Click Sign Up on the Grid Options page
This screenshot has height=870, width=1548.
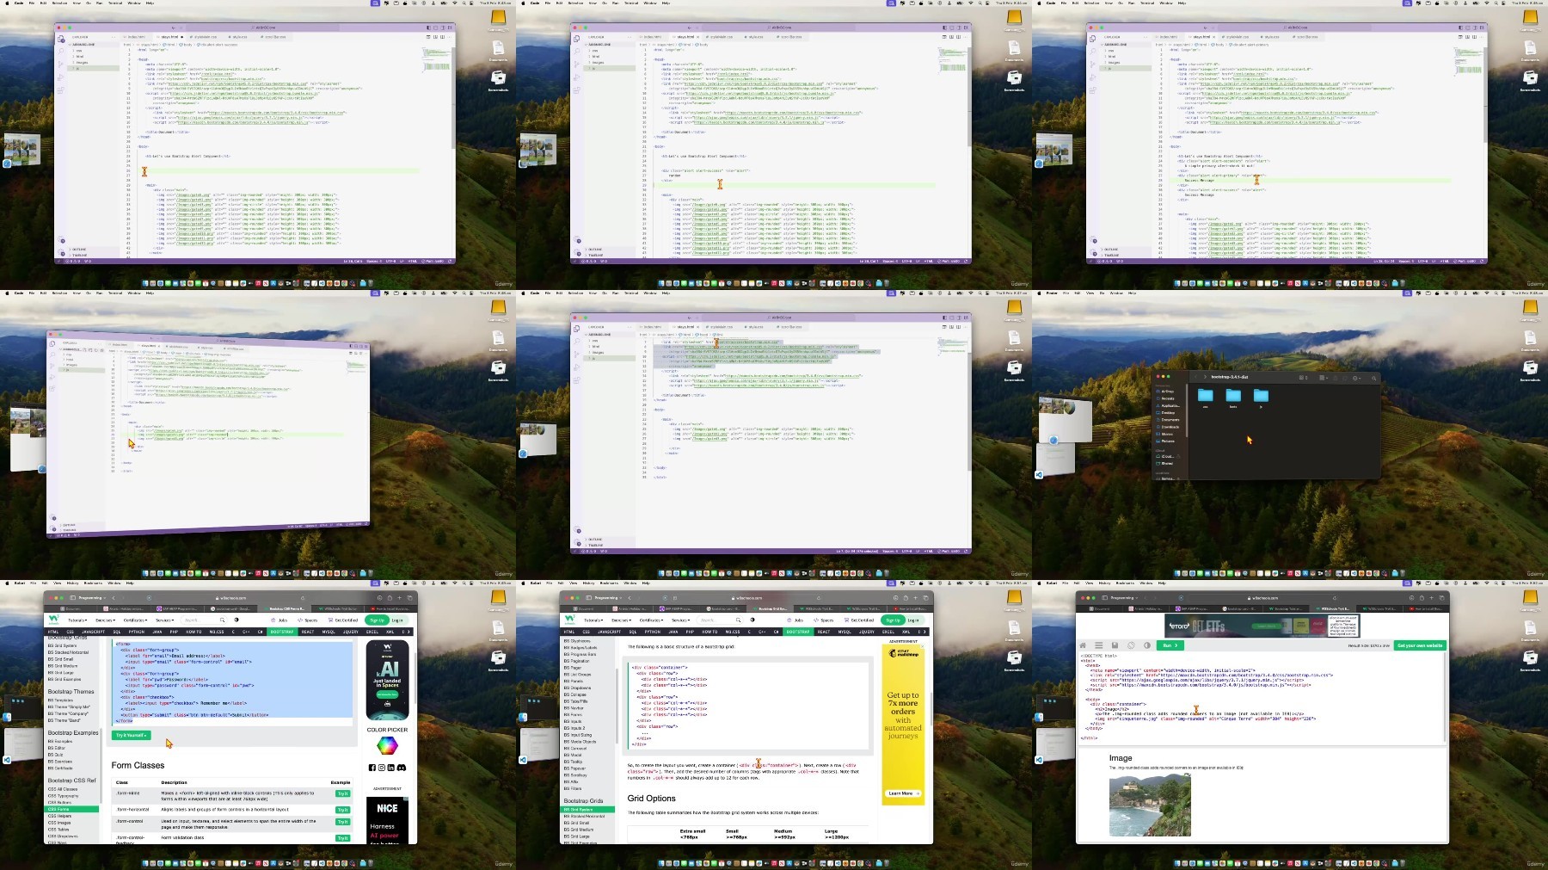coord(893,620)
